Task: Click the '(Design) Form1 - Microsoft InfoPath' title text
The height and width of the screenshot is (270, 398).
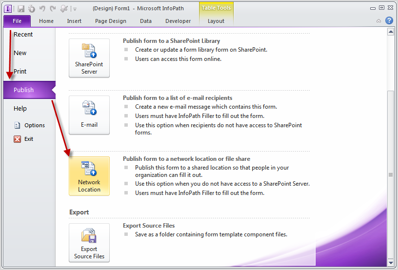Action: (138, 8)
